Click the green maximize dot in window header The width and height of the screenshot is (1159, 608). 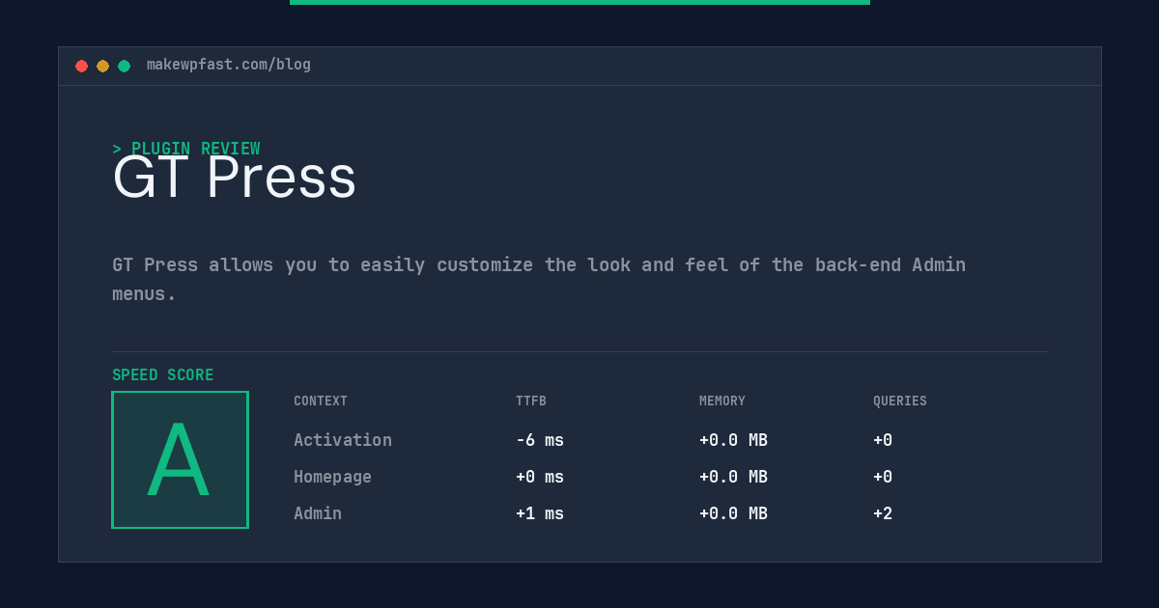tap(124, 66)
